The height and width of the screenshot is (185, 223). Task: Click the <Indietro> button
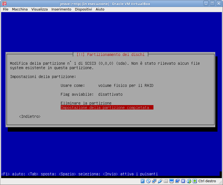pyautogui.click(x=30, y=116)
